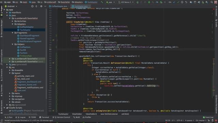Change UTF-8 file encoding in status bar
Image resolution: width=218 pixels, height=123 pixels.
coord(180,121)
